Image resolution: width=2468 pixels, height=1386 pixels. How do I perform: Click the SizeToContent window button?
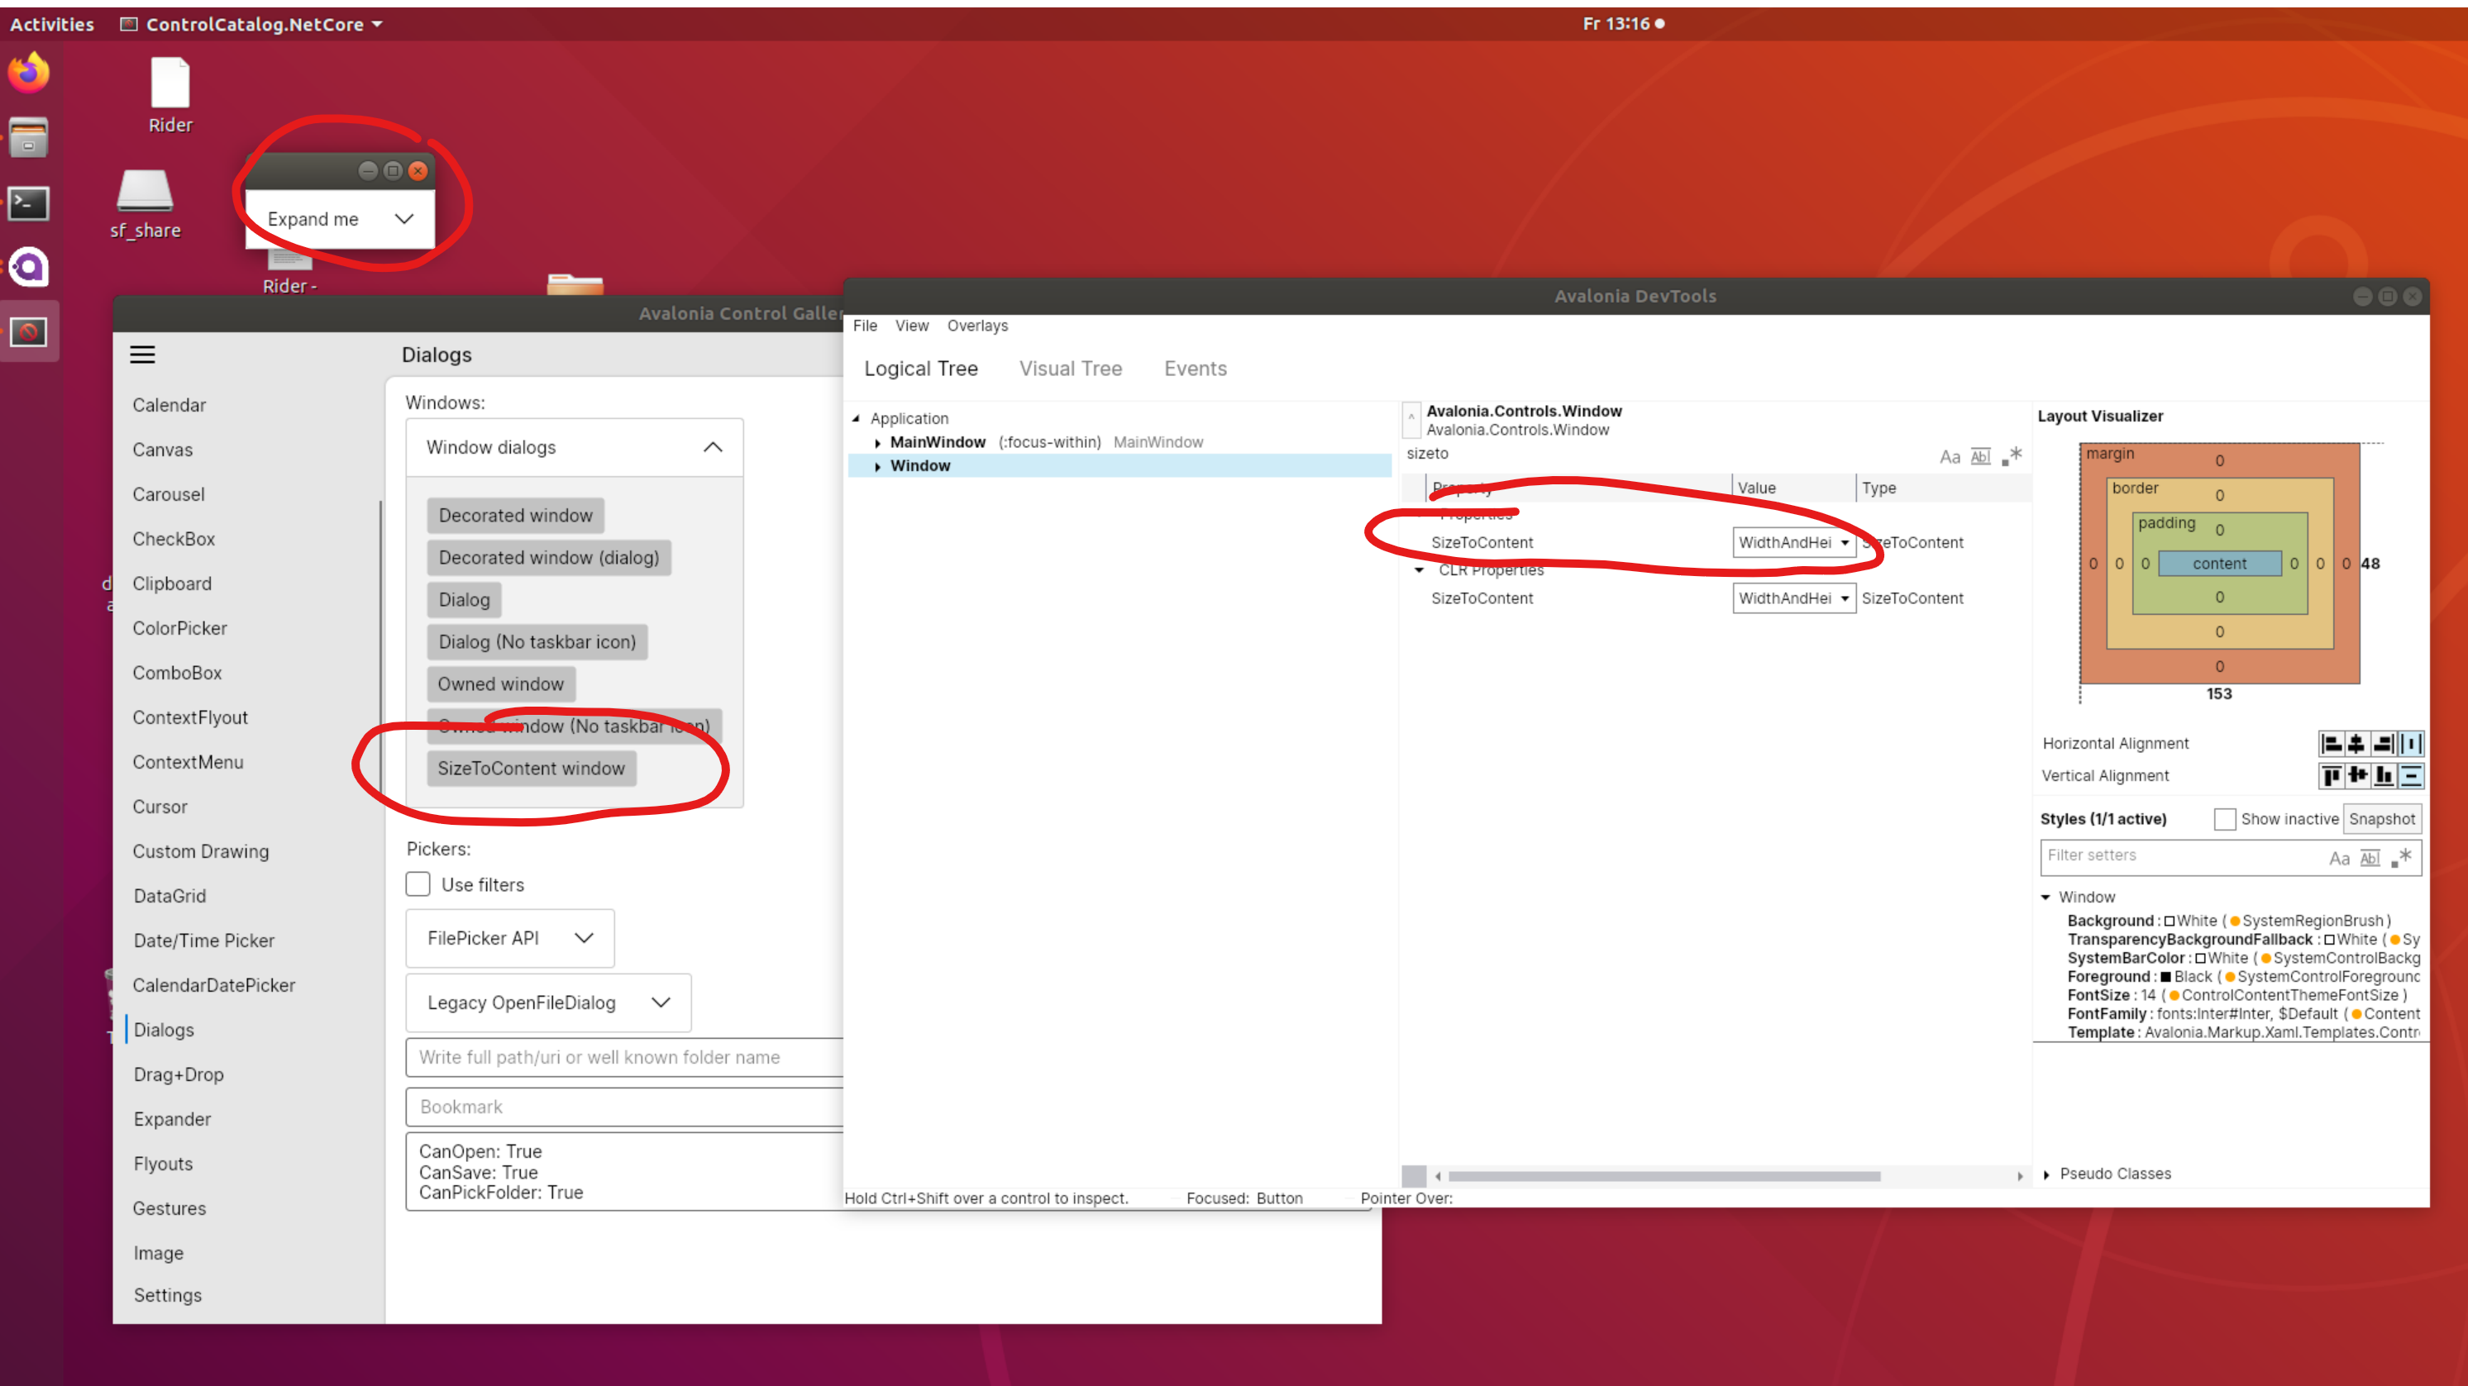[x=531, y=768]
